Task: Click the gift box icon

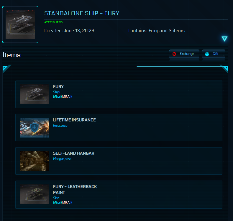Action: click(207, 54)
